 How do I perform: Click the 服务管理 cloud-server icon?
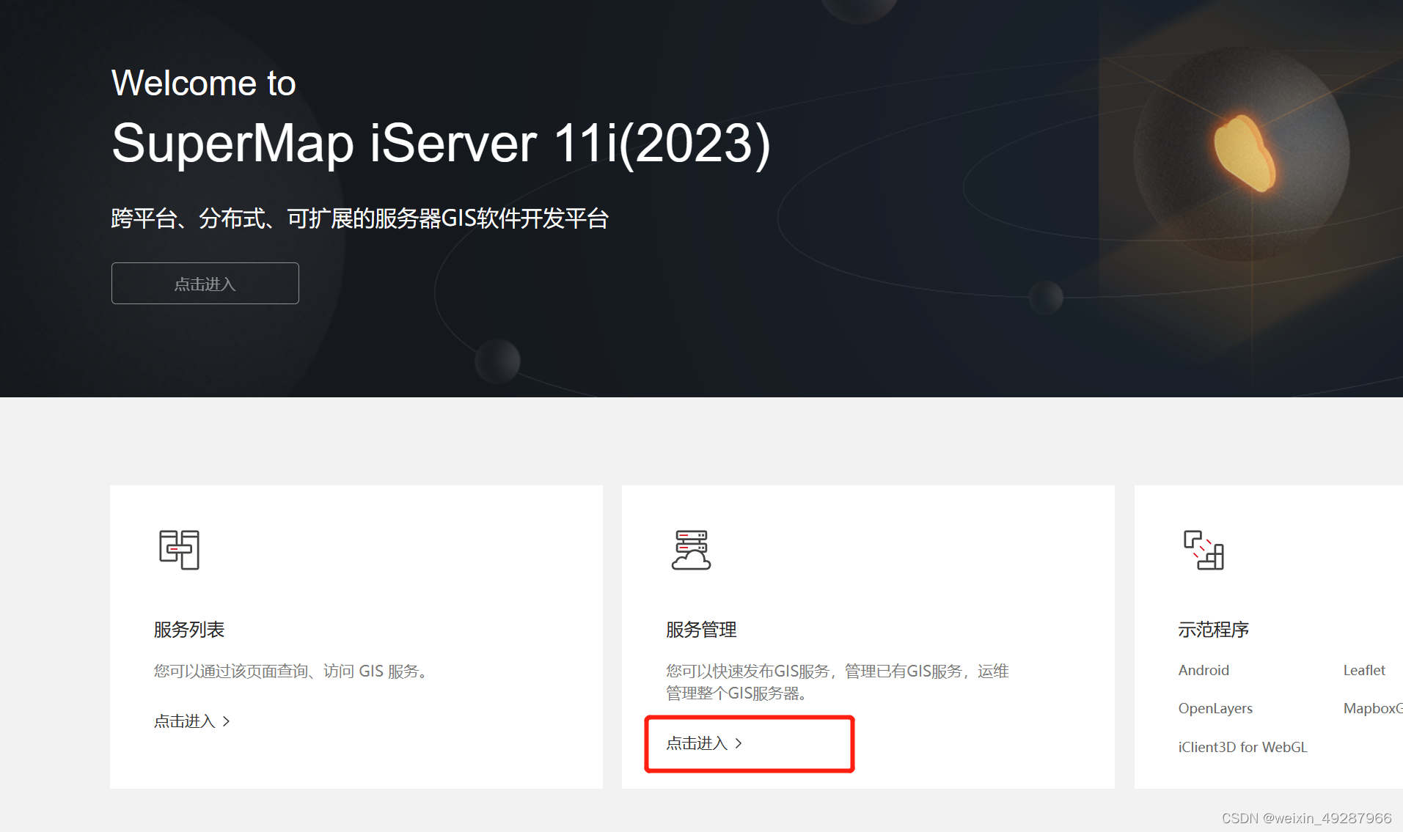(x=690, y=551)
